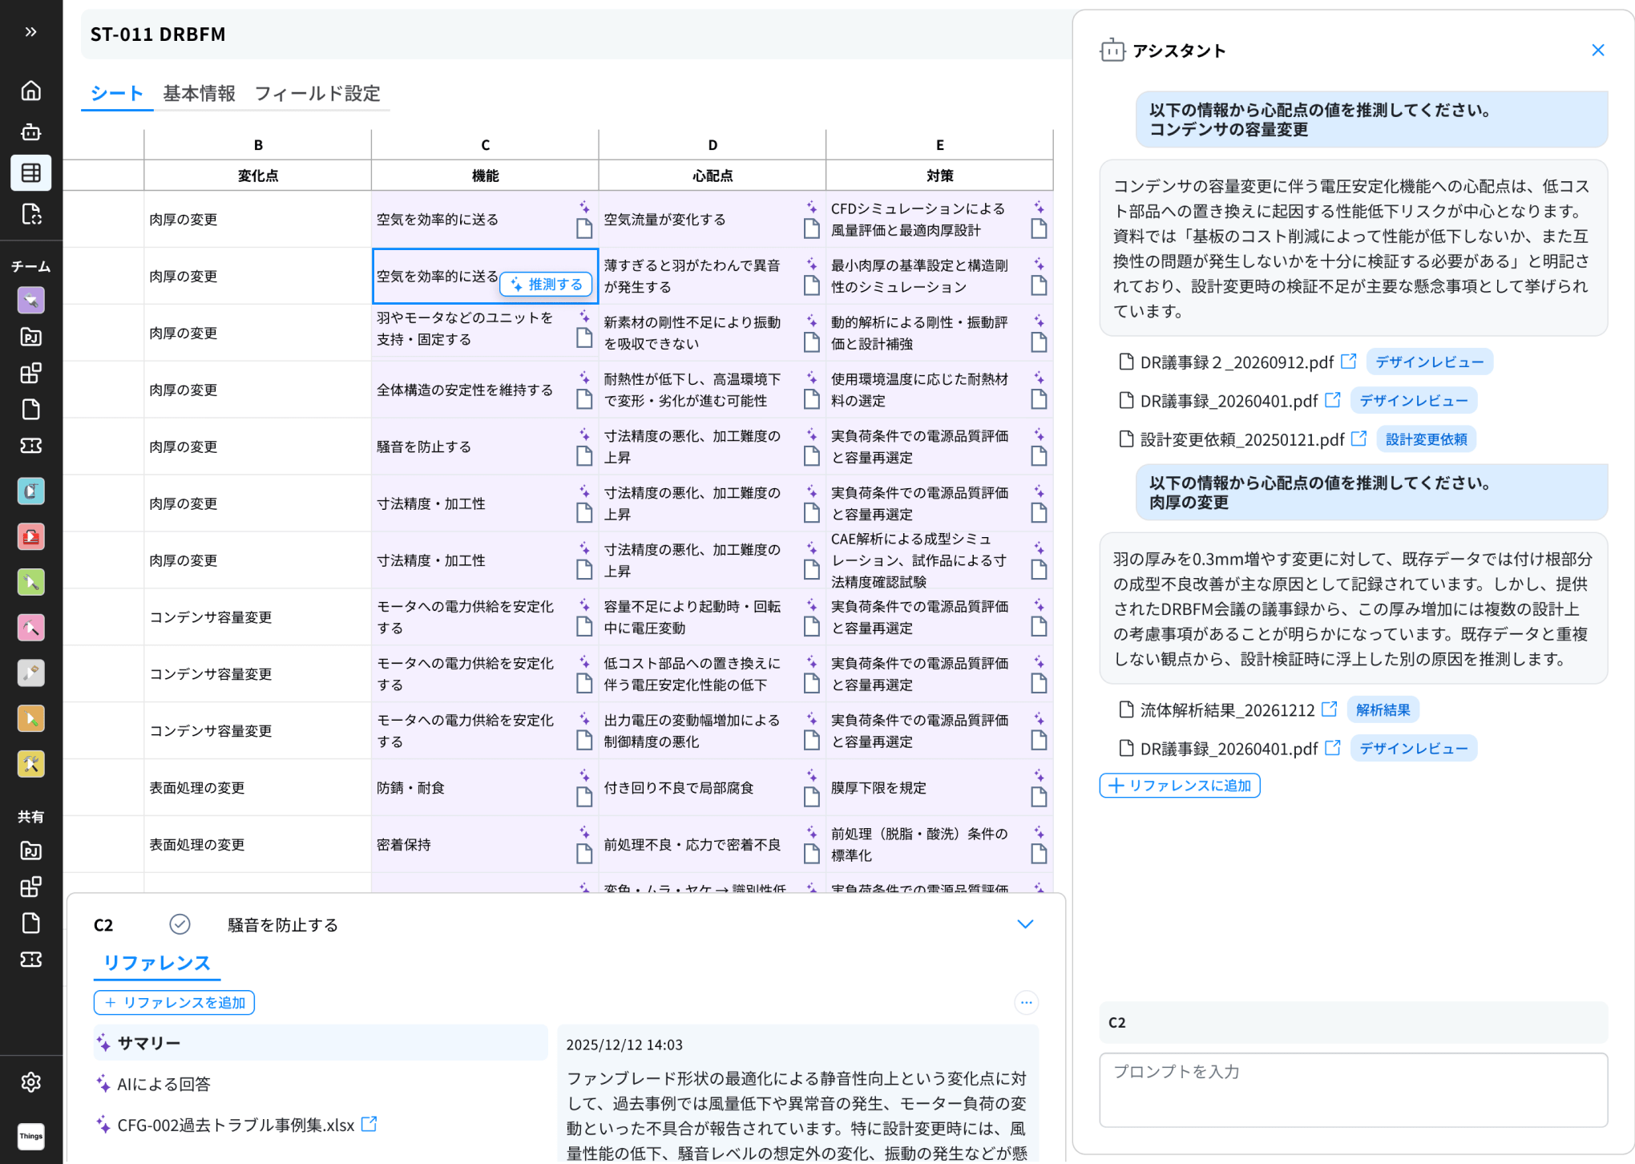Select column header C
The width and height of the screenshot is (1635, 1164).
coord(485,145)
